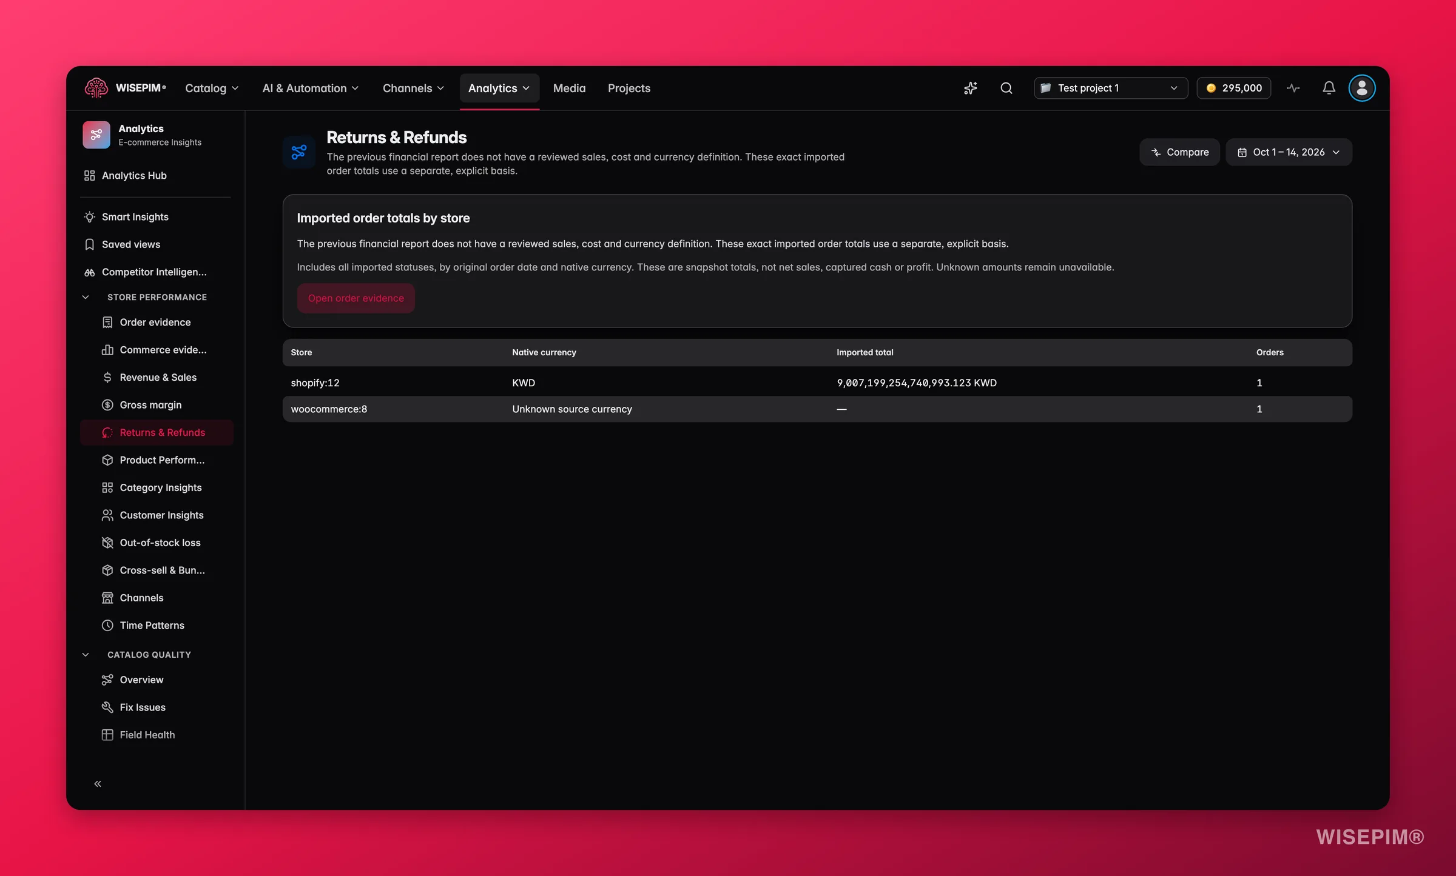Viewport: 1456px width, 876px height.
Task: Open the user profile avatar
Action: pyautogui.click(x=1362, y=88)
